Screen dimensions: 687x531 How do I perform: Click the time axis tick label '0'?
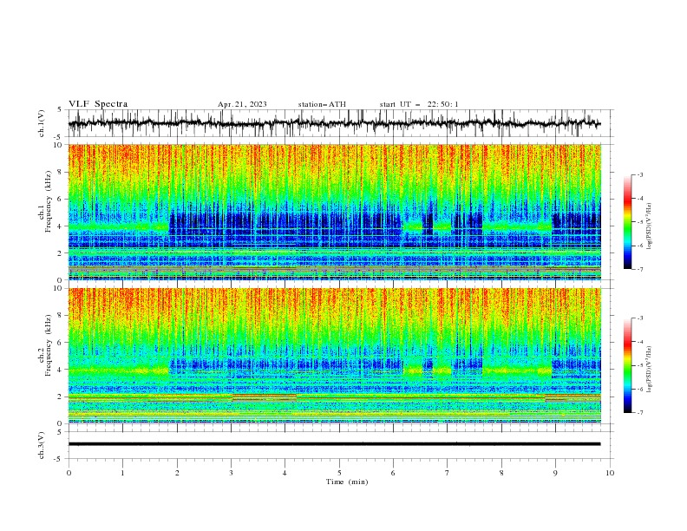69,473
